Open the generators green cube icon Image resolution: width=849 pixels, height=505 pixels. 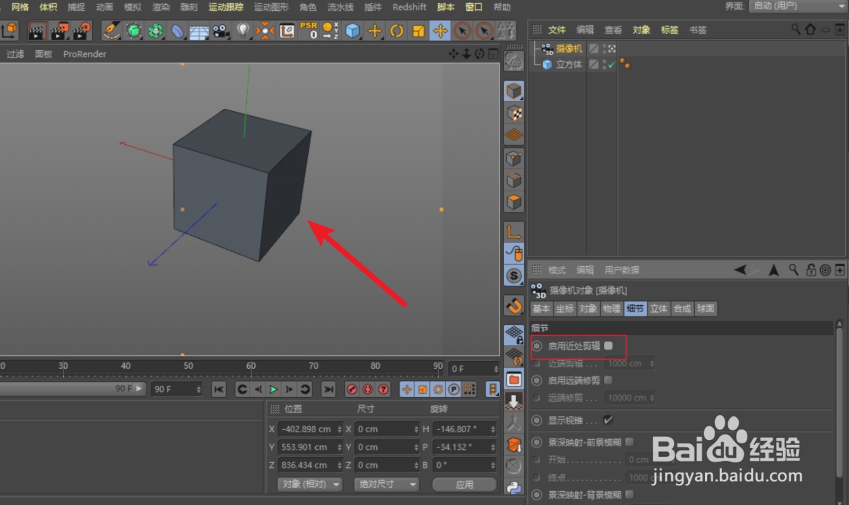pyautogui.click(x=134, y=31)
